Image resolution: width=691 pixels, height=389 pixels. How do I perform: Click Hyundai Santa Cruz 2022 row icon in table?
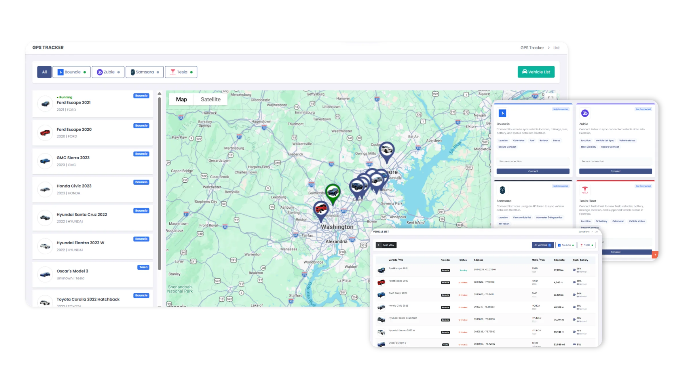click(381, 320)
